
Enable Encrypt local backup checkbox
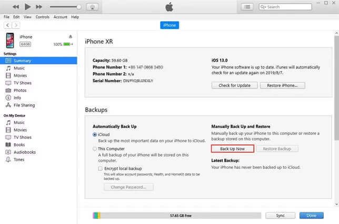click(x=101, y=168)
